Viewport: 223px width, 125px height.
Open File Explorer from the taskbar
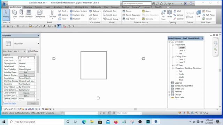92,122
